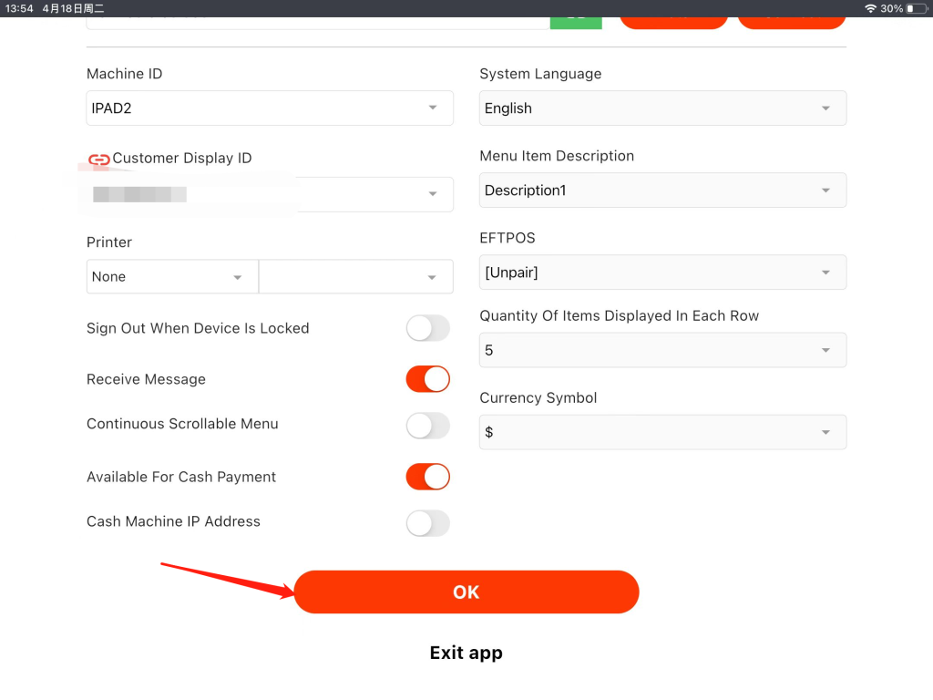Open the Menu Item Description dropdown
Viewport: 933px width, 700px height.
click(x=662, y=190)
